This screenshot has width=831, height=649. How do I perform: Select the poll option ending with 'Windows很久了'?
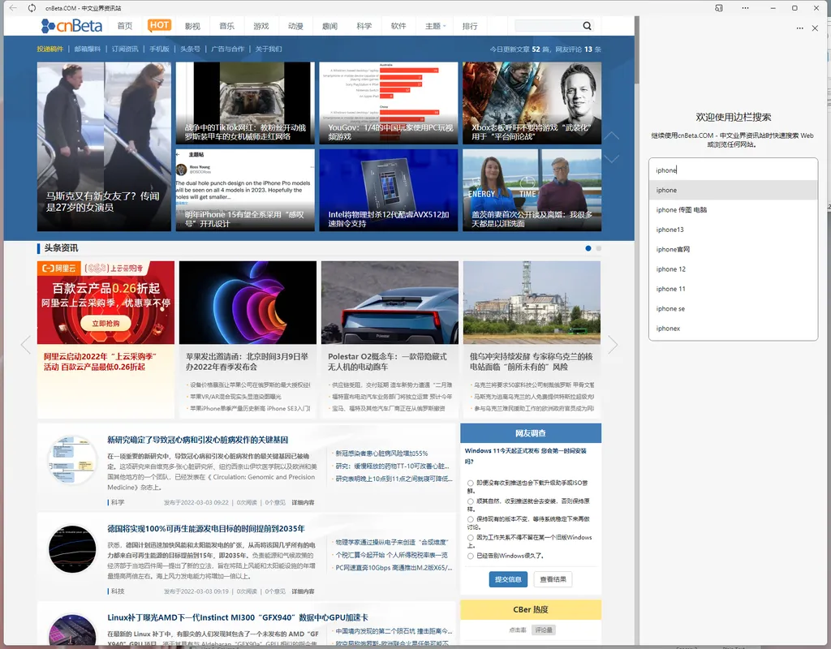(x=471, y=556)
